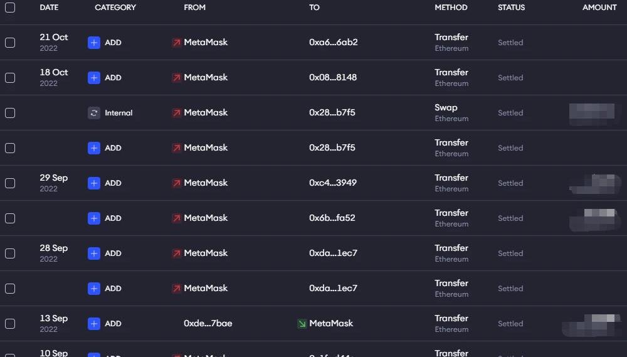Sort by DATE column header
Image resolution: width=627 pixels, height=357 pixels.
pos(49,7)
